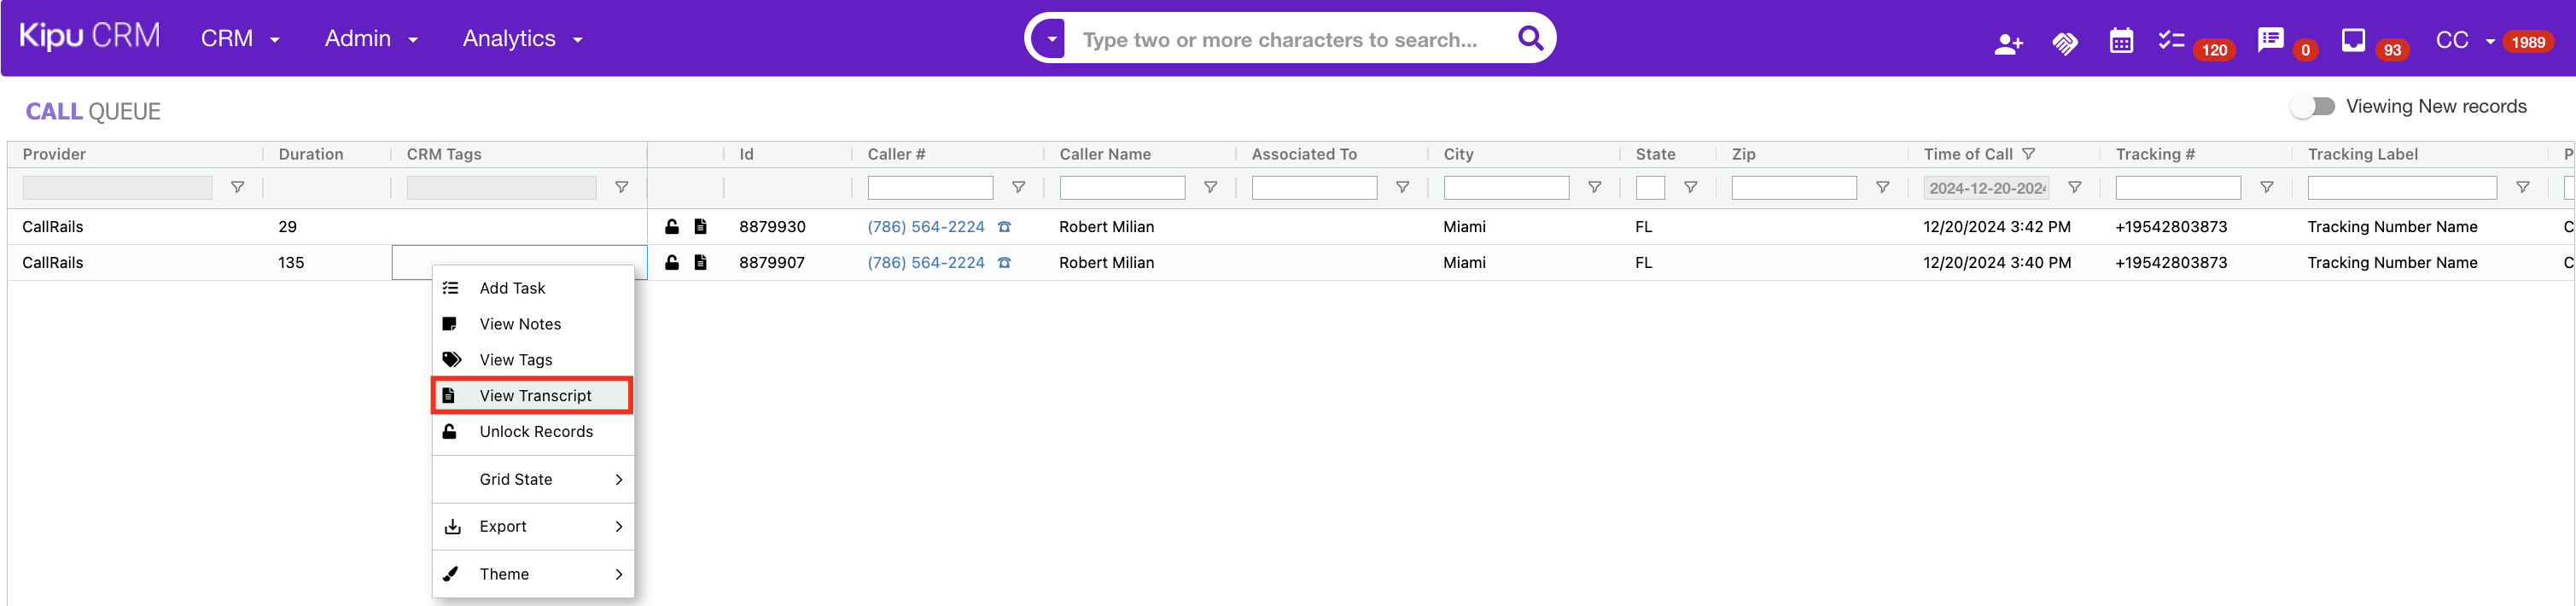2576x606 pixels.
Task: Click the Caller Name filter input
Action: (x=1121, y=188)
